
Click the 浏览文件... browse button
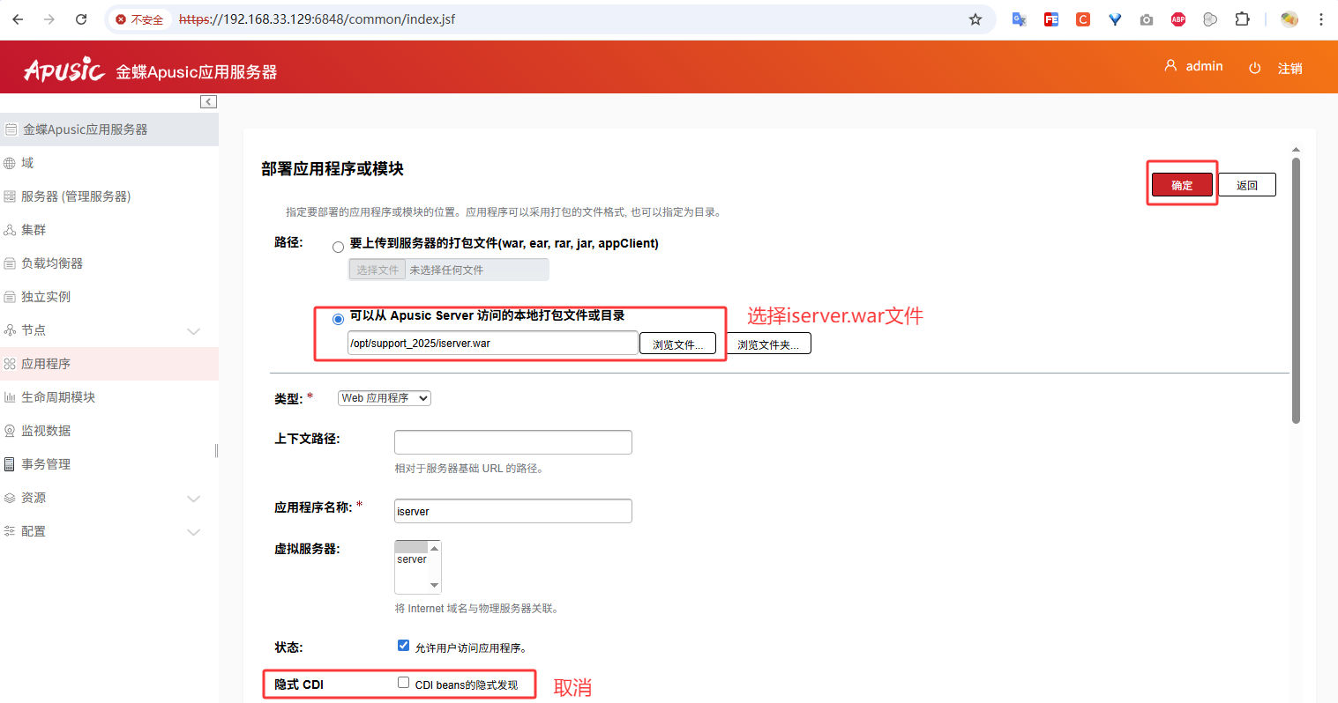(677, 344)
